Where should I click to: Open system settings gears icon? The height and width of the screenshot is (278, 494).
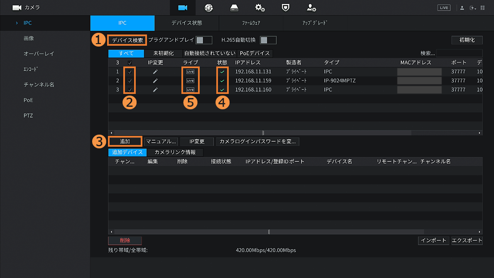click(260, 8)
